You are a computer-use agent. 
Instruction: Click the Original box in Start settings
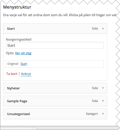coord(55,64)
